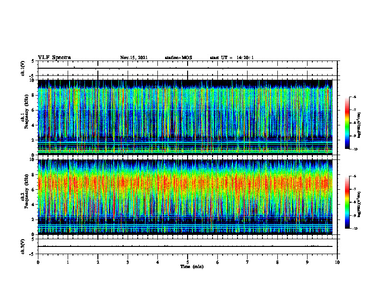Click the "8" kHz tick of ch.1 panel

click(x=34, y=95)
